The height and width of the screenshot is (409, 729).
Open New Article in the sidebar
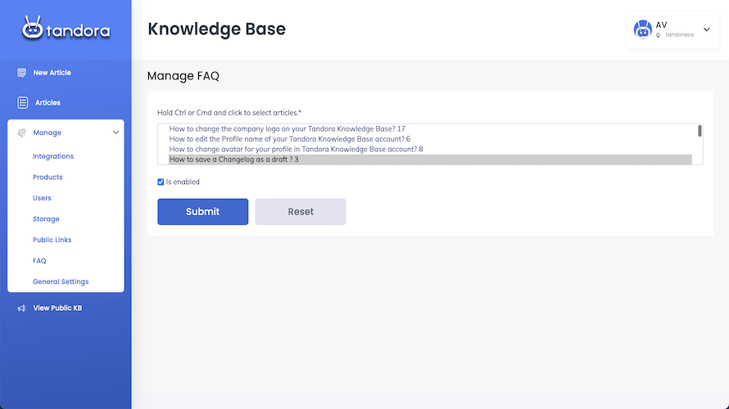coord(52,73)
